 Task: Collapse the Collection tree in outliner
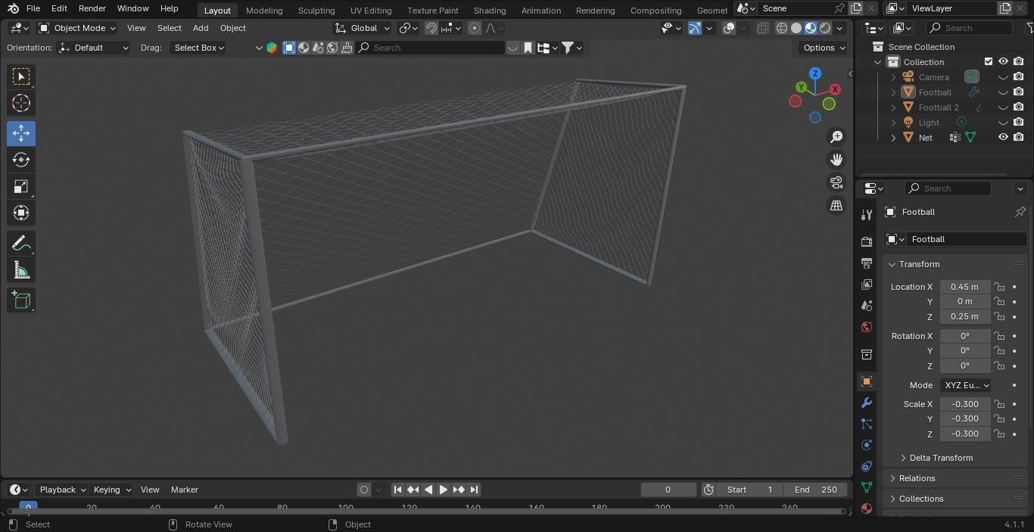[x=878, y=62]
